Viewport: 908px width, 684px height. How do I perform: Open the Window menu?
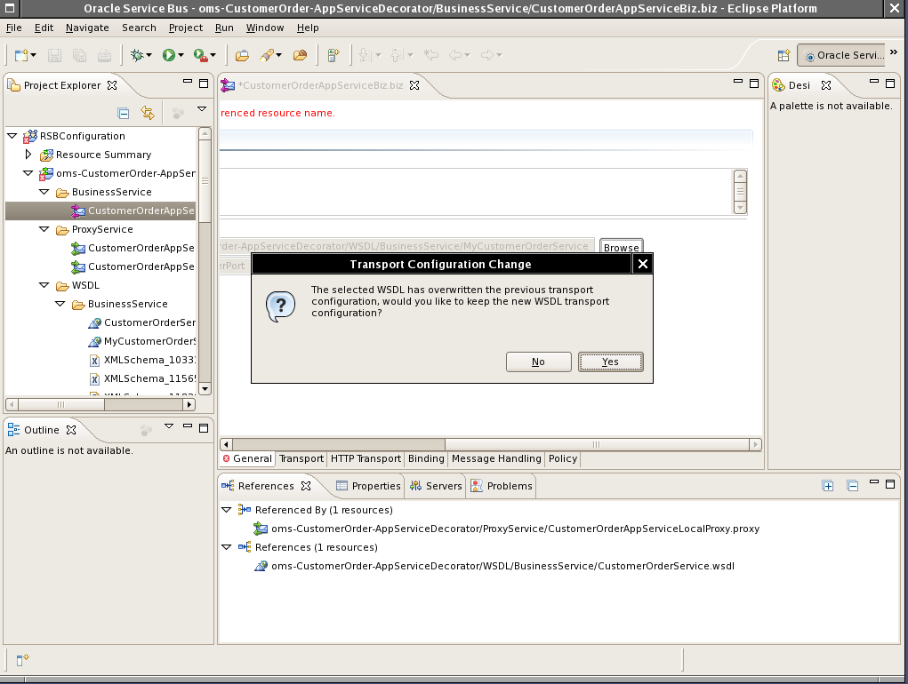click(x=265, y=28)
